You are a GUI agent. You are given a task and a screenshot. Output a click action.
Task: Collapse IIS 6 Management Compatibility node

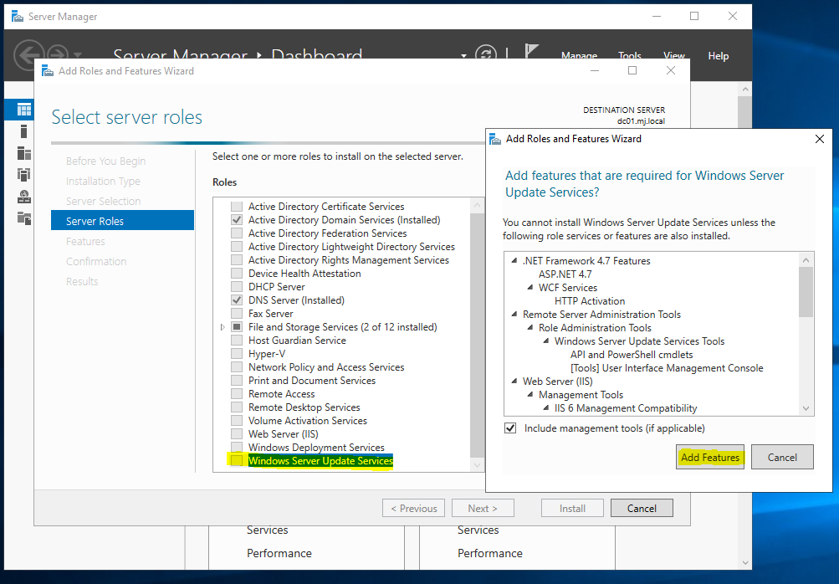tap(546, 408)
